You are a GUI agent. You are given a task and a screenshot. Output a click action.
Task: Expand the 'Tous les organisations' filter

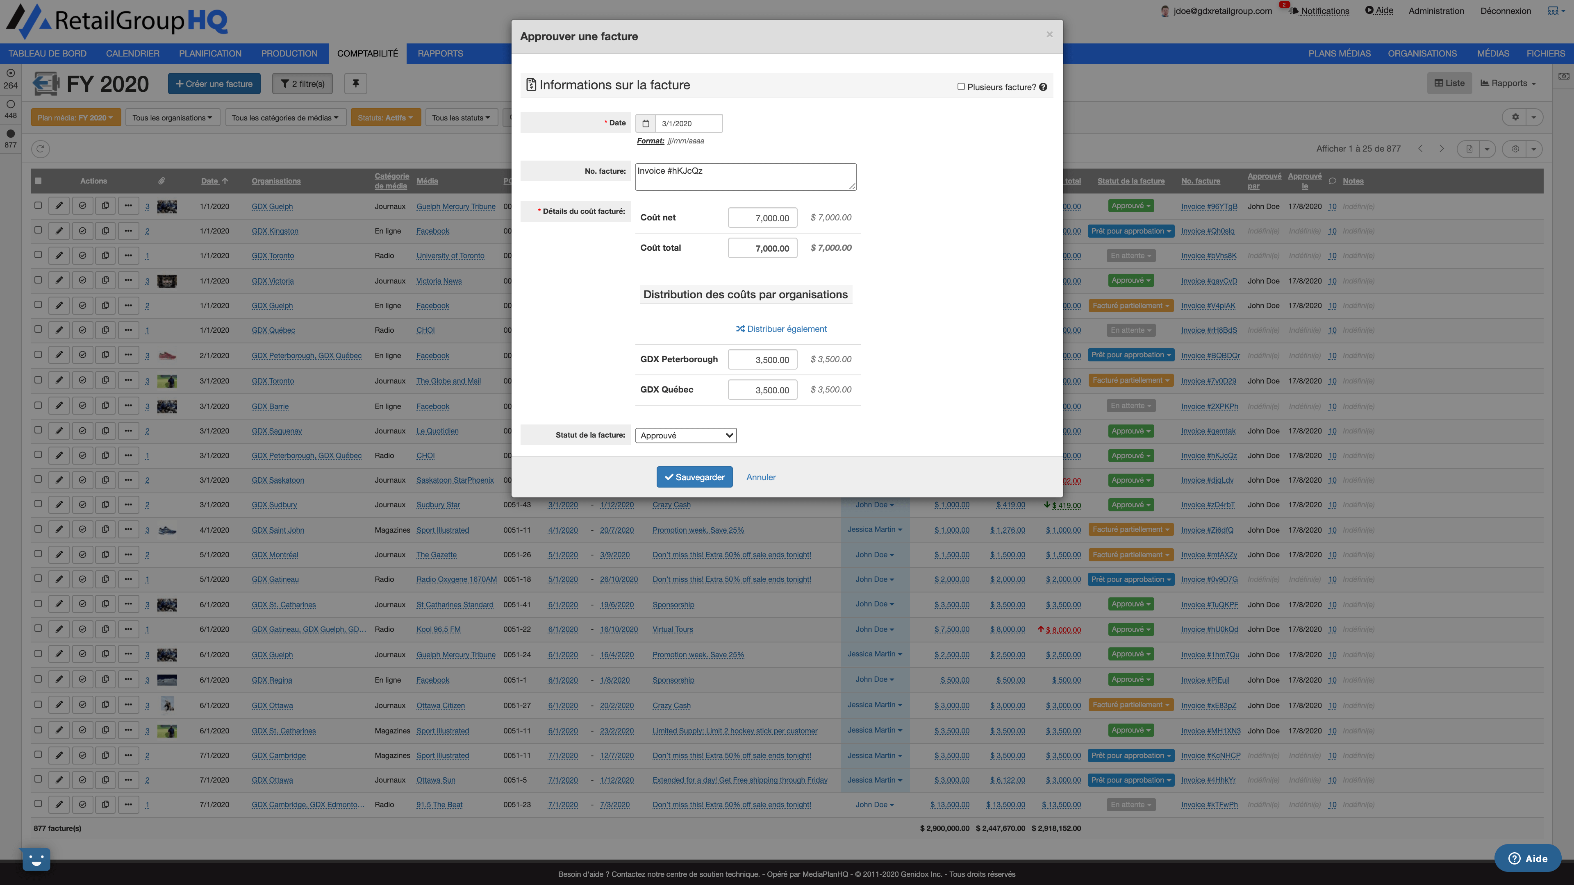coord(173,117)
